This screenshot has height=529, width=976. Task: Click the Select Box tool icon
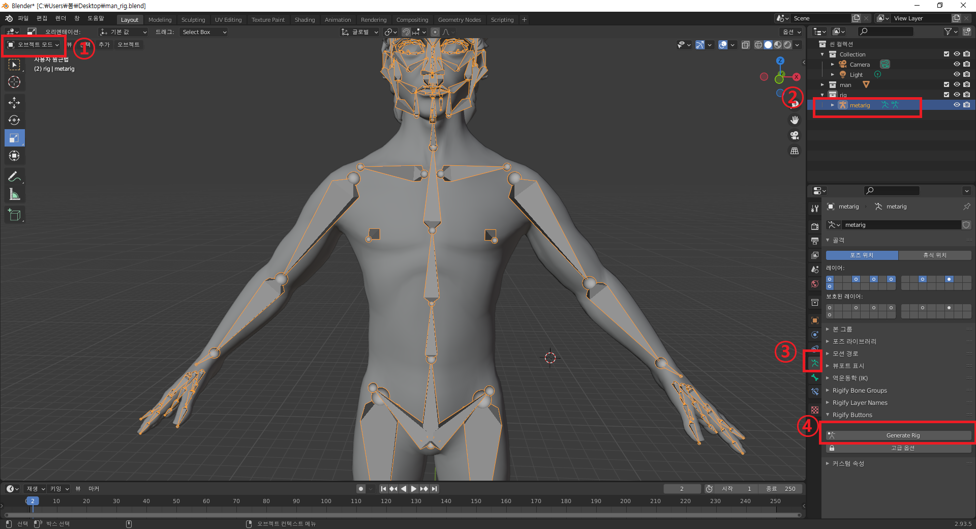[14, 65]
